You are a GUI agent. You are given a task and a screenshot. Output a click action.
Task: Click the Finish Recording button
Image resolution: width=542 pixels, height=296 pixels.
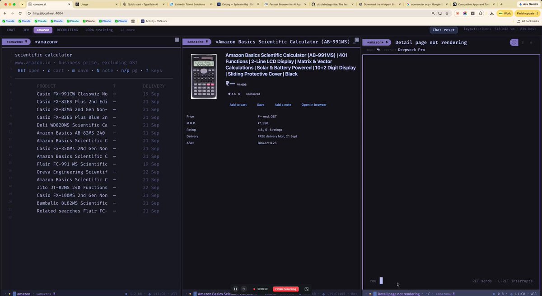coord(285,289)
